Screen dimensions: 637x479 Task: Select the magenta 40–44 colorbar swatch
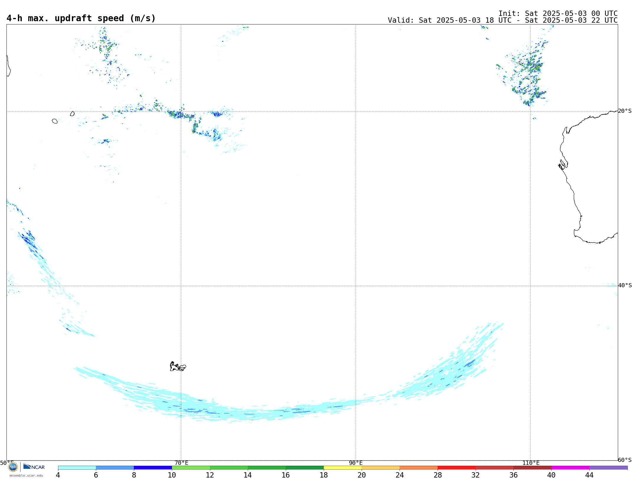[x=570, y=468]
